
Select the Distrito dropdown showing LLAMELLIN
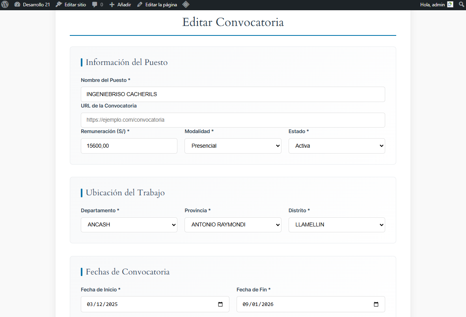(337, 225)
